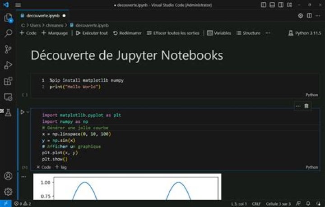Customize layout icon in title bar

pyautogui.click(x=289, y=5)
